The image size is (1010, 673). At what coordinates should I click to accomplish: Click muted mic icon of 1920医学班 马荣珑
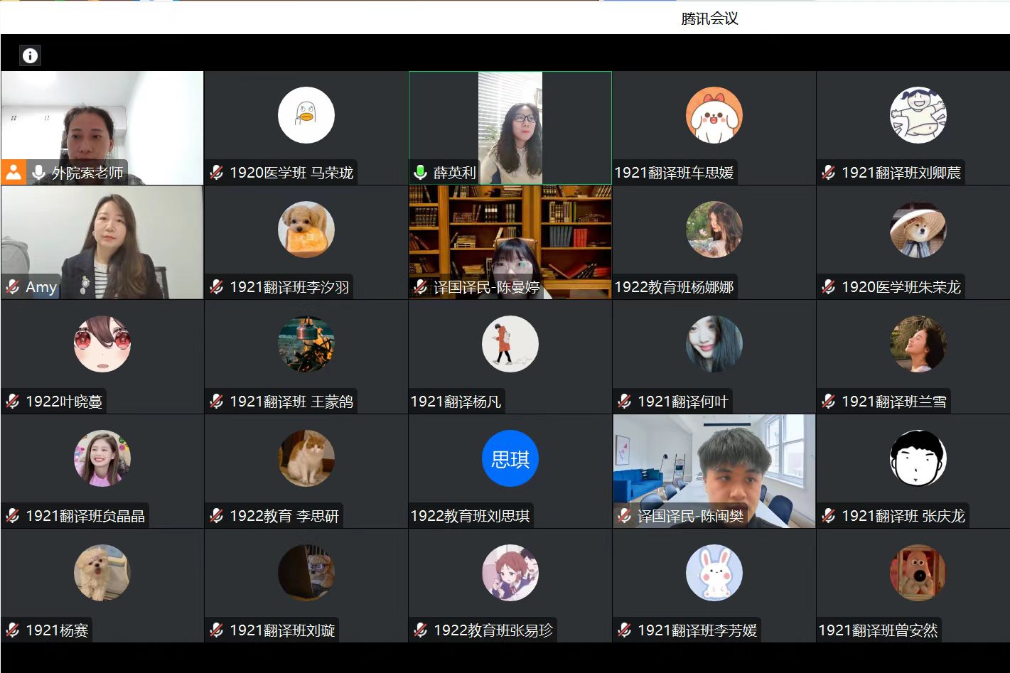click(x=217, y=172)
